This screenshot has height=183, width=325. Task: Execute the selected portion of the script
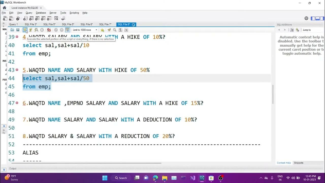tap(25, 30)
